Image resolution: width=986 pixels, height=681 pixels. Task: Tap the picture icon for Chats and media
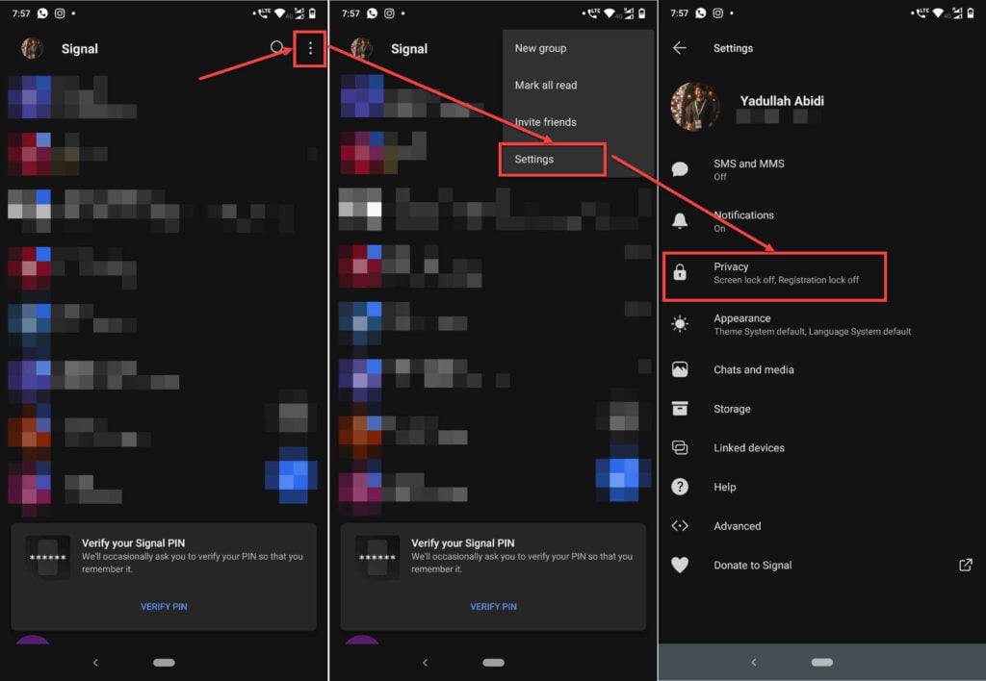coord(680,369)
